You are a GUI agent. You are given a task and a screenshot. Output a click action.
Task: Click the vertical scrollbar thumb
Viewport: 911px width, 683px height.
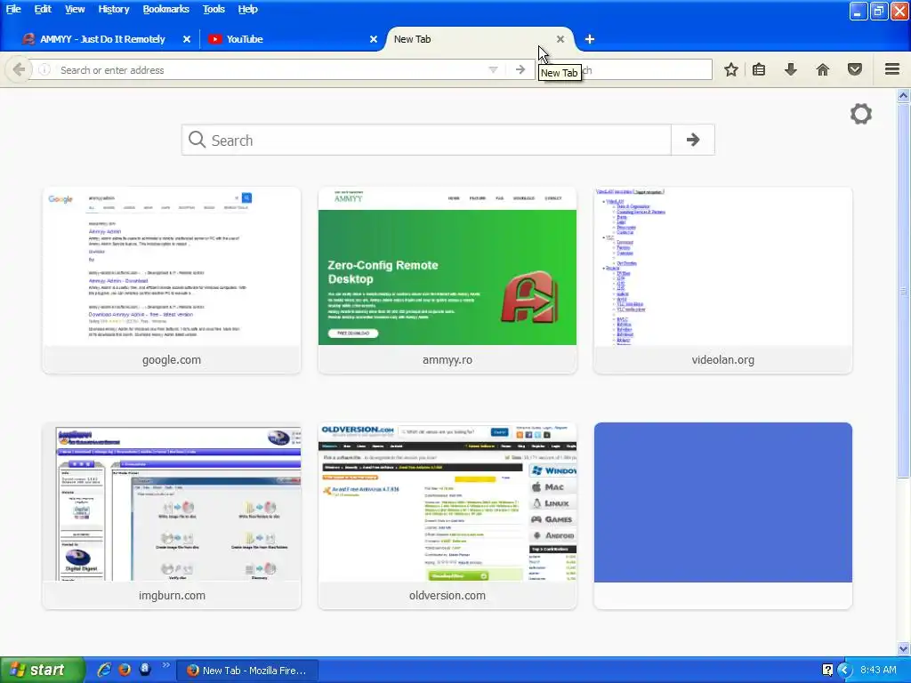pyautogui.click(x=904, y=291)
